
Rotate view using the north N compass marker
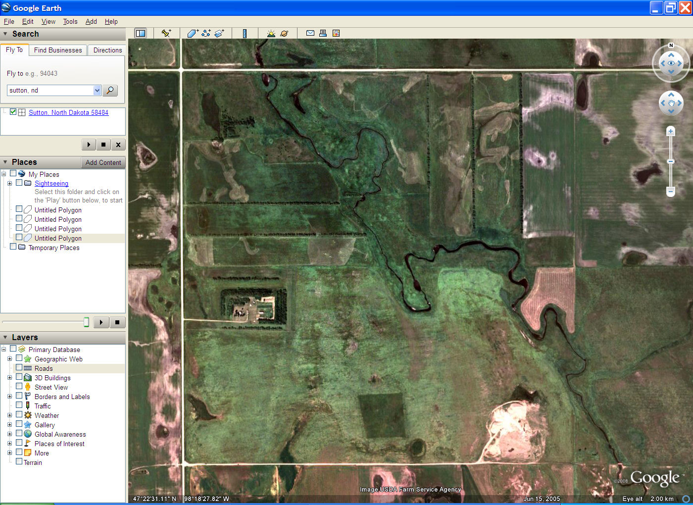tap(671, 46)
